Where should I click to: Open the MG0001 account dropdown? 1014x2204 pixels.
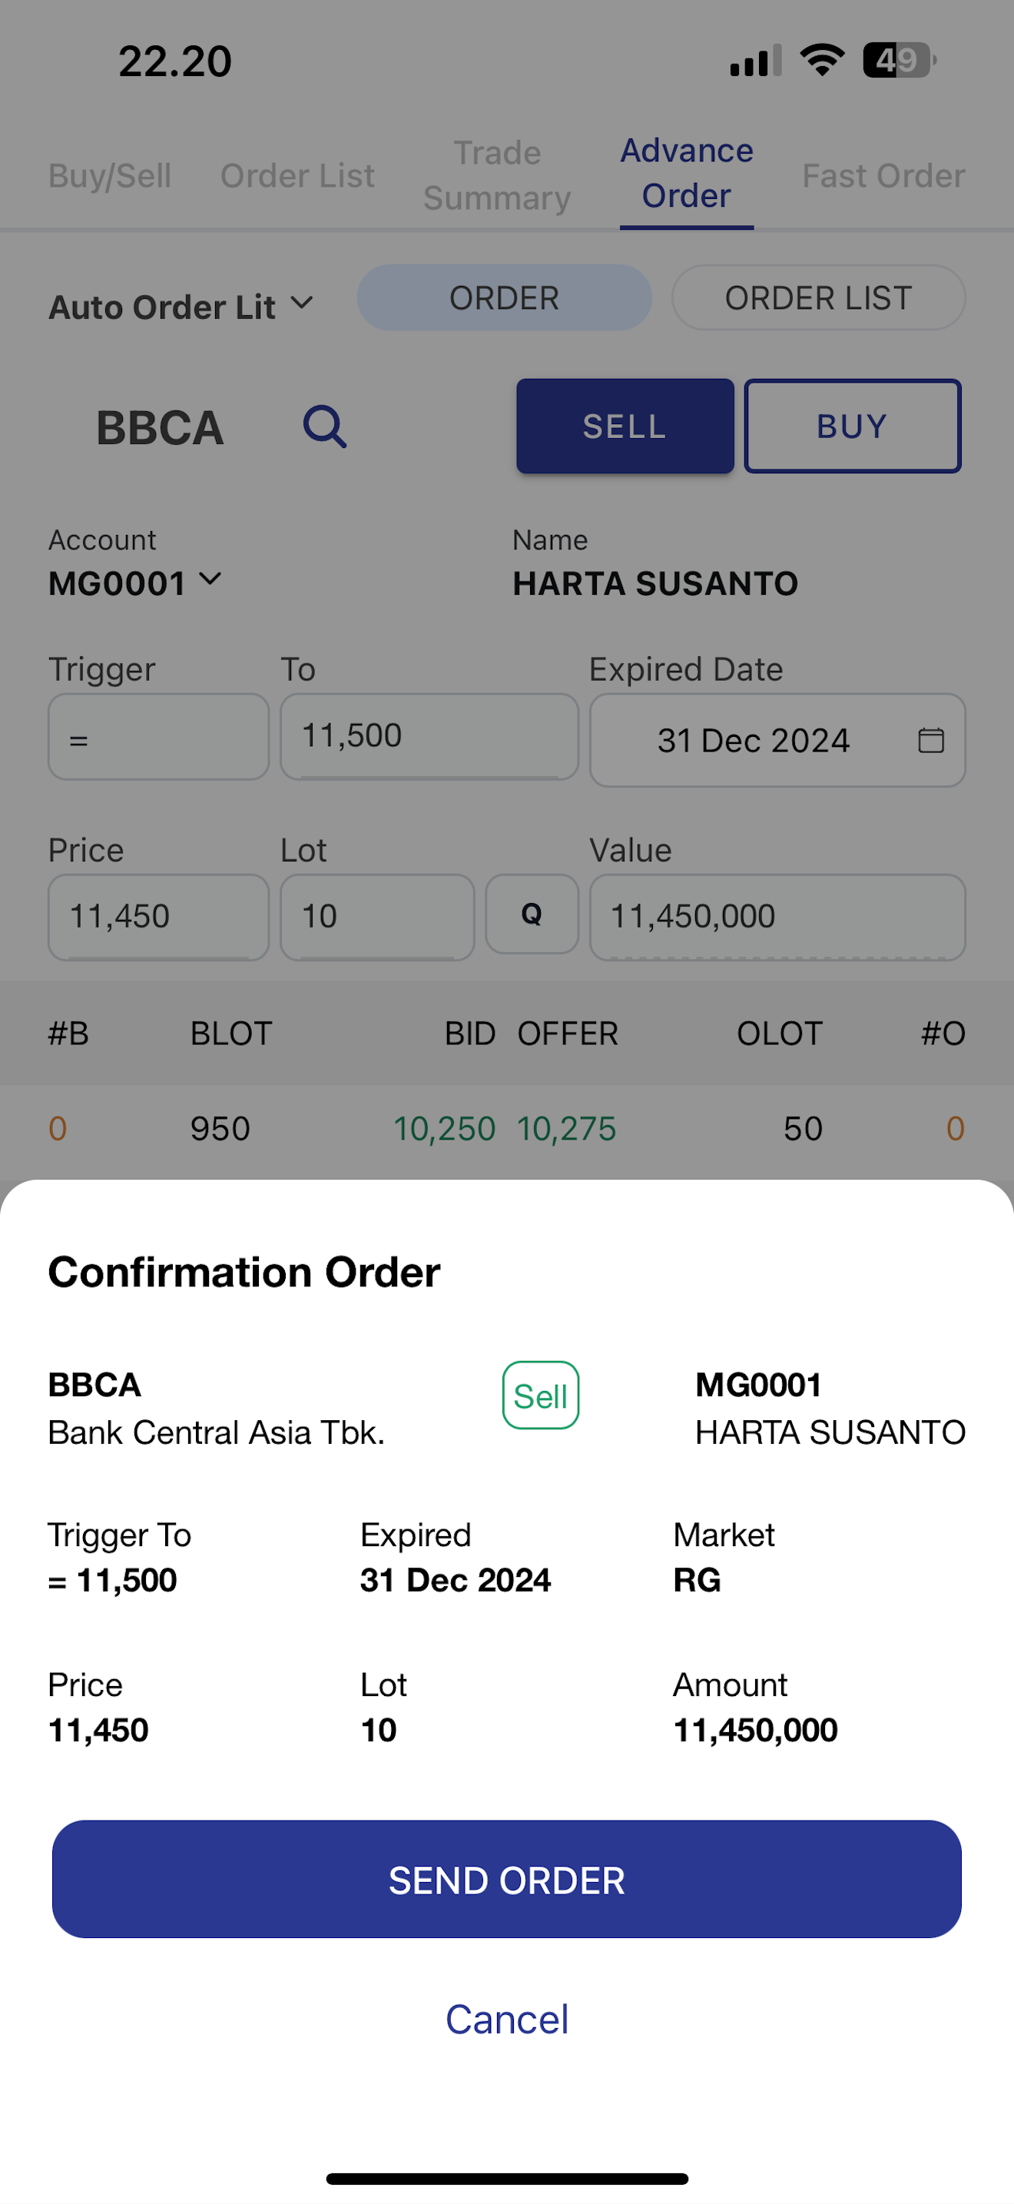[x=135, y=583]
